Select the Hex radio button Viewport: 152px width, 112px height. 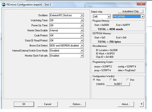[94, 80]
